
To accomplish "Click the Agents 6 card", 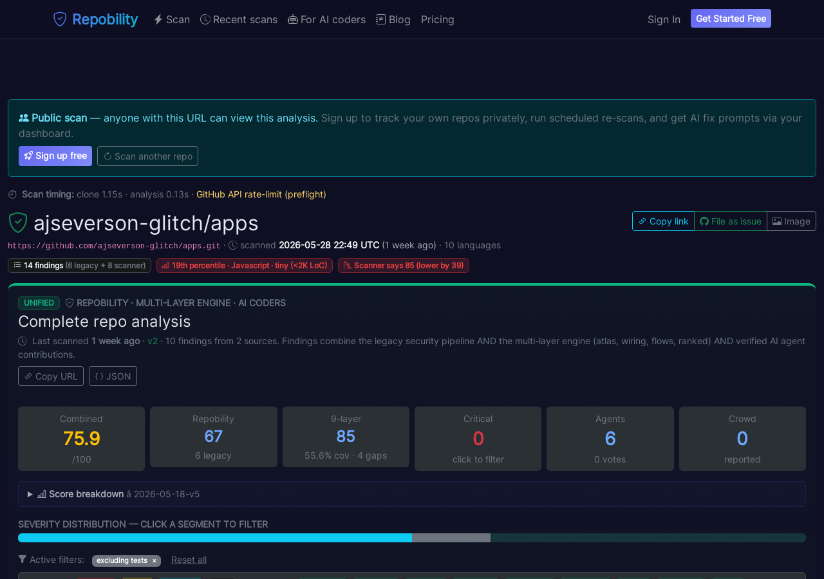I will pos(610,439).
